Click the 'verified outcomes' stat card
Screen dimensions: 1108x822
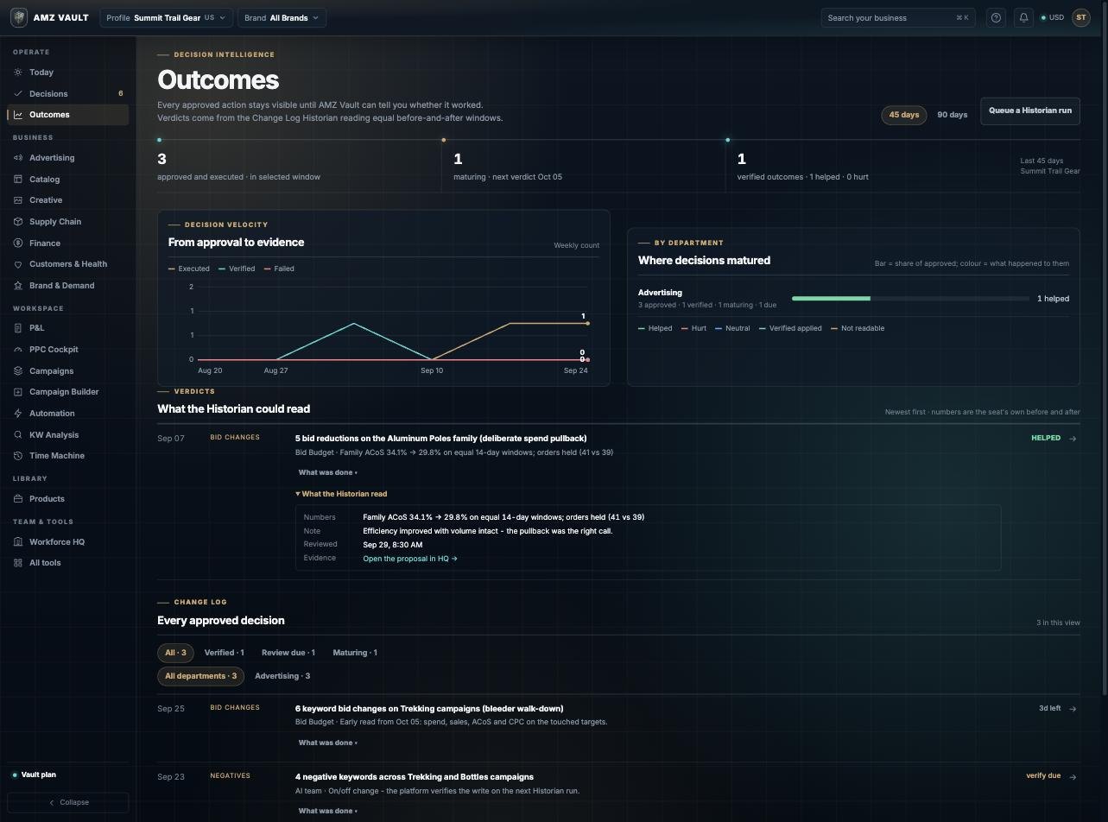coord(868,166)
